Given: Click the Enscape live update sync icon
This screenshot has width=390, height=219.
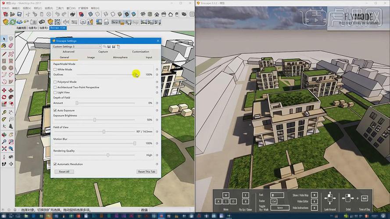Looking at the screenshot, I should click(x=12, y=22).
